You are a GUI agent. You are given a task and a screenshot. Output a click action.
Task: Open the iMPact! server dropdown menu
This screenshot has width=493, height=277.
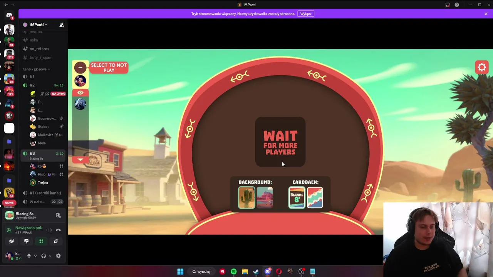(x=38, y=25)
